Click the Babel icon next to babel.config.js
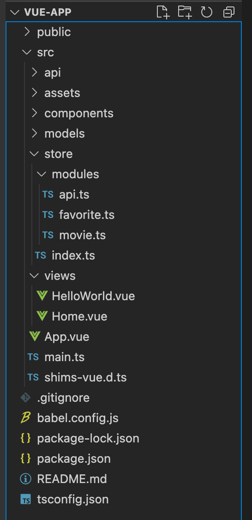This screenshot has height=520, width=252. tap(25, 418)
